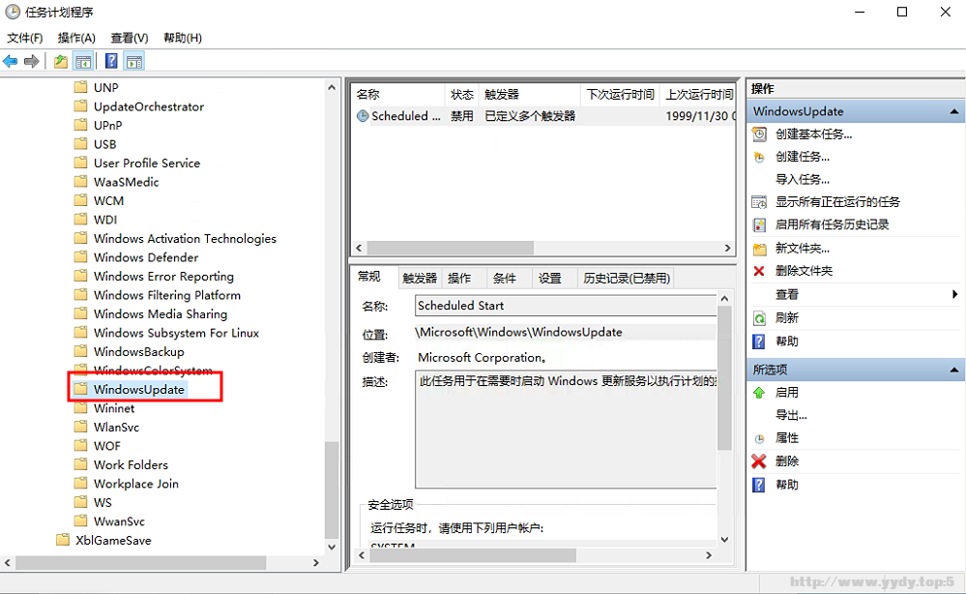The height and width of the screenshot is (594, 966).
Task: Expand the 查看 submenu arrow
Action: click(954, 294)
